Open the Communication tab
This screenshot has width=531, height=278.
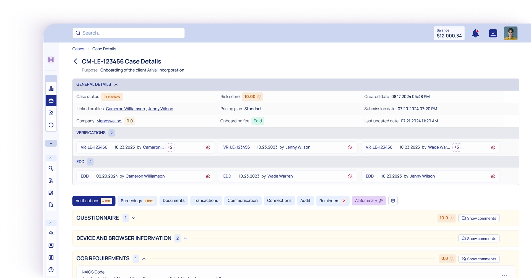pos(243,201)
